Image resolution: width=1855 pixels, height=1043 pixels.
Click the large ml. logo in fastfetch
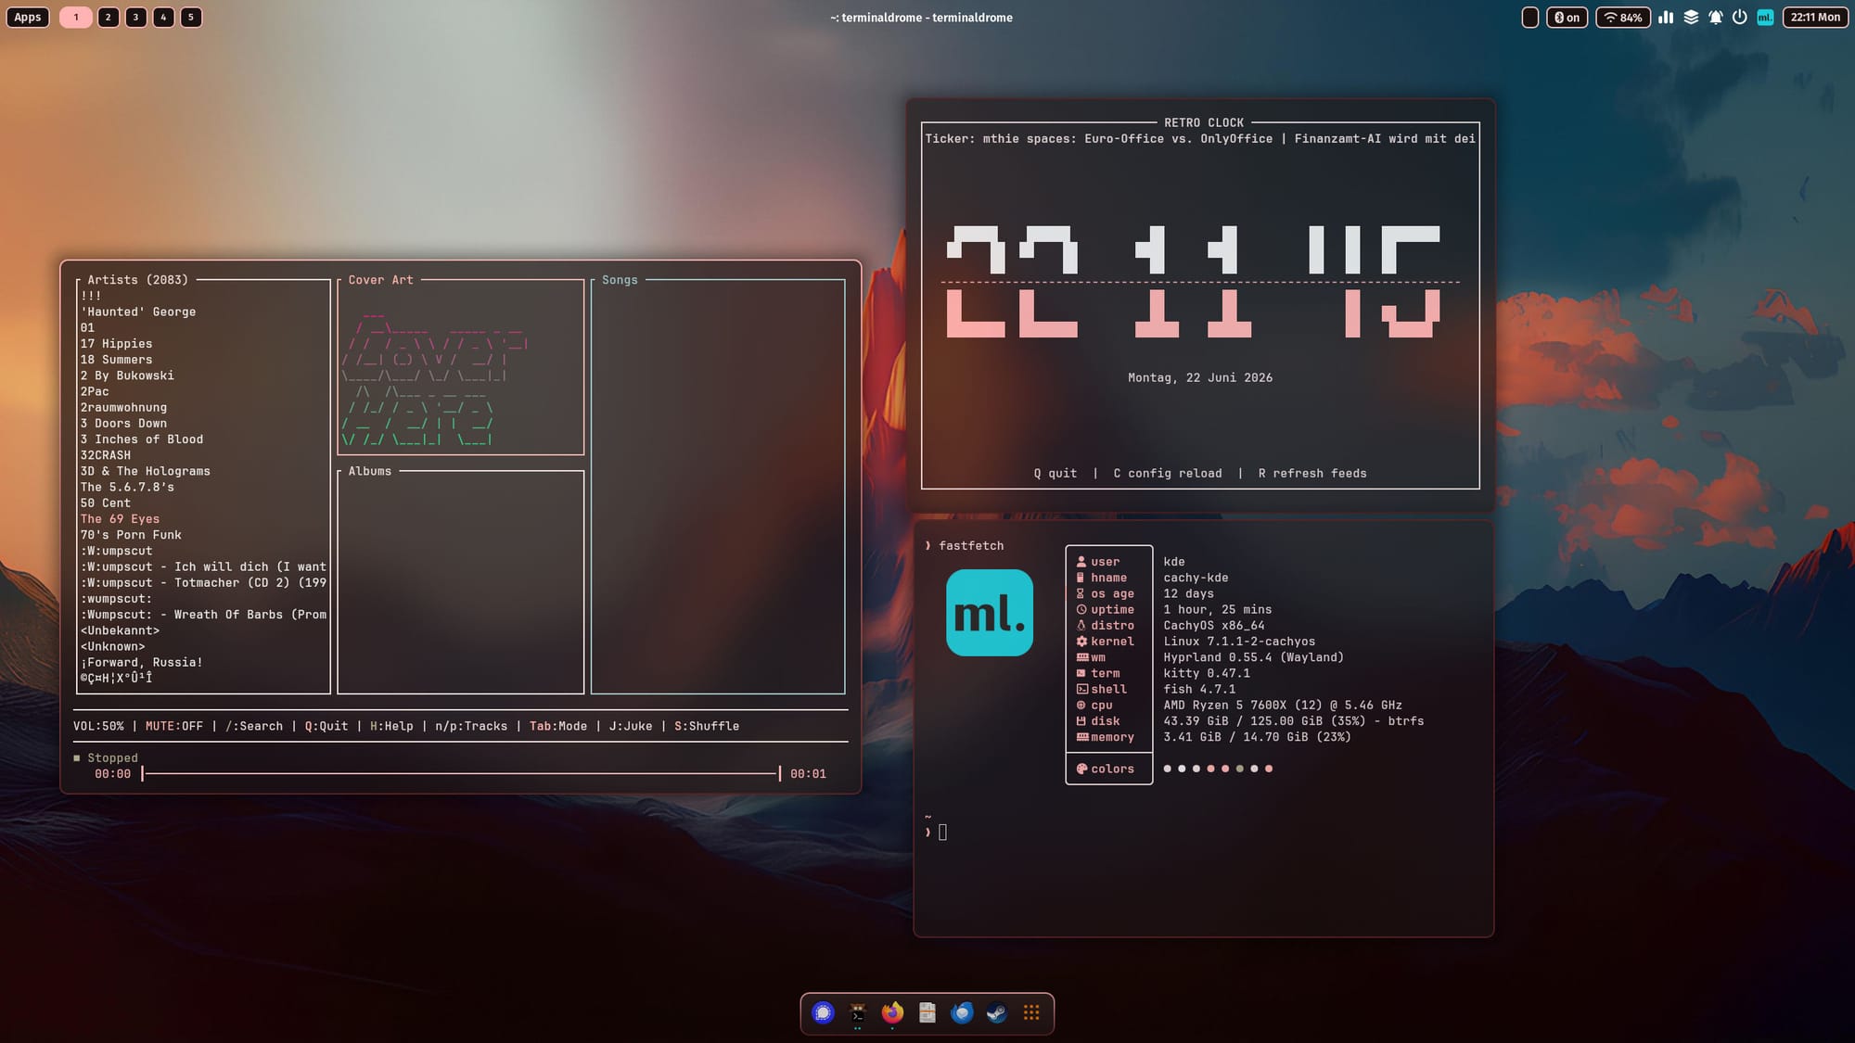(990, 613)
